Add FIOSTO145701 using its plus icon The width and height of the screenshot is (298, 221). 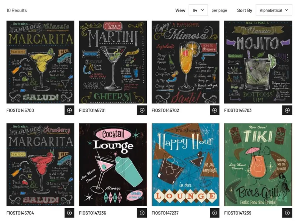(x=142, y=110)
